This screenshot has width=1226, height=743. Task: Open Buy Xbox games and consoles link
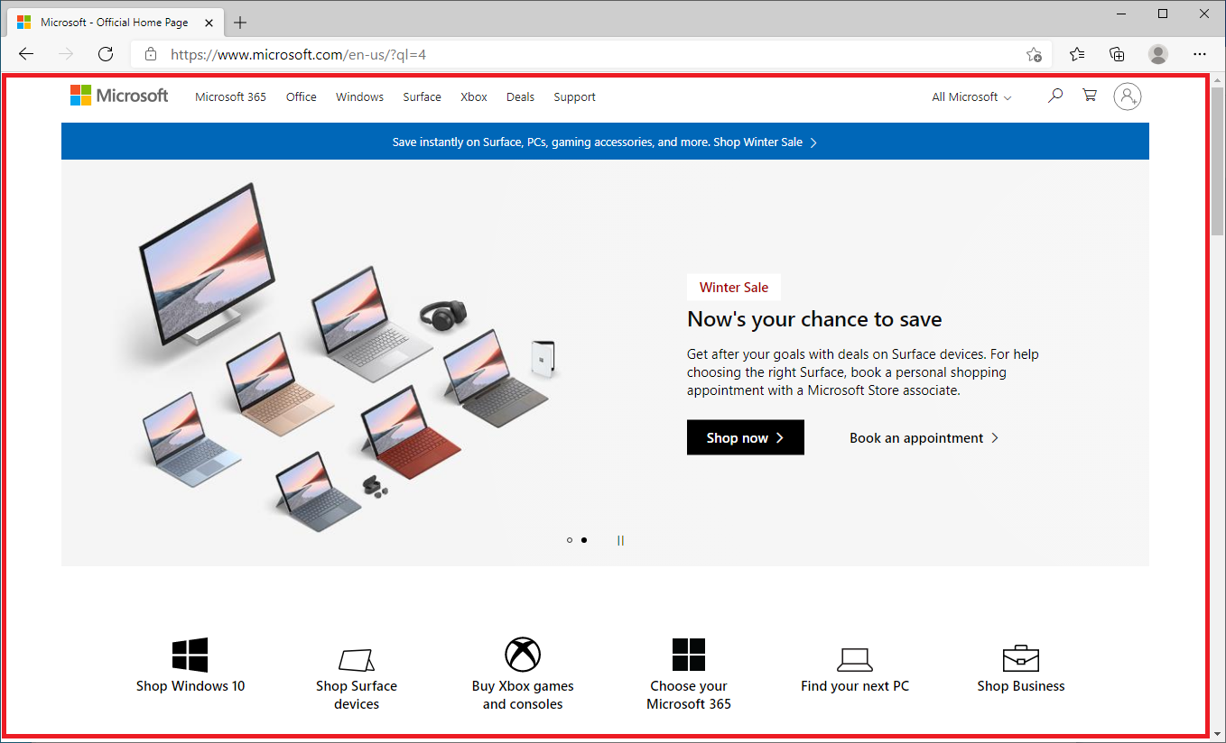(523, 695)
